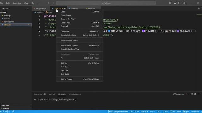
Task: Add a new terminal with plus icon
Action: tap(186, 94)
